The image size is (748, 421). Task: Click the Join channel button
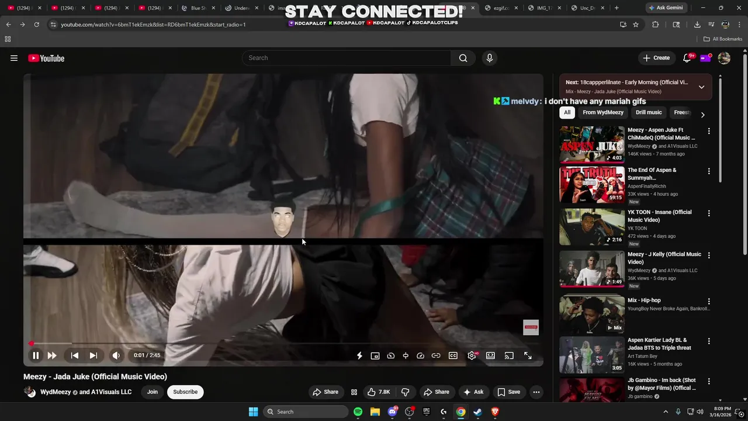point(152,392)
